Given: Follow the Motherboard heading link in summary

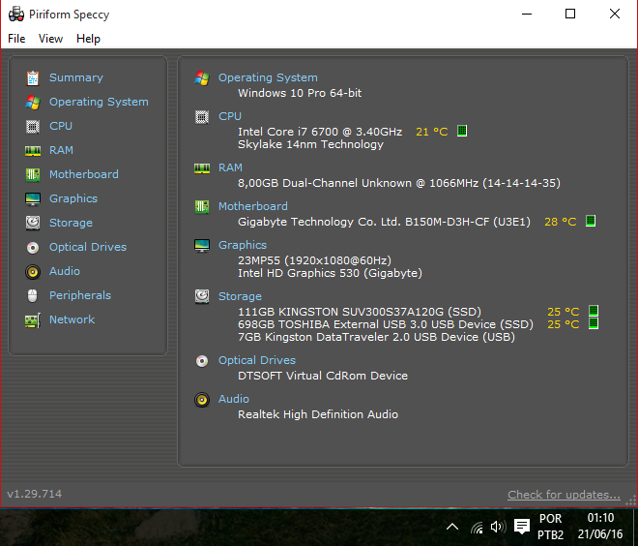Looking at the screenshot, I should (x=252, y=206).
